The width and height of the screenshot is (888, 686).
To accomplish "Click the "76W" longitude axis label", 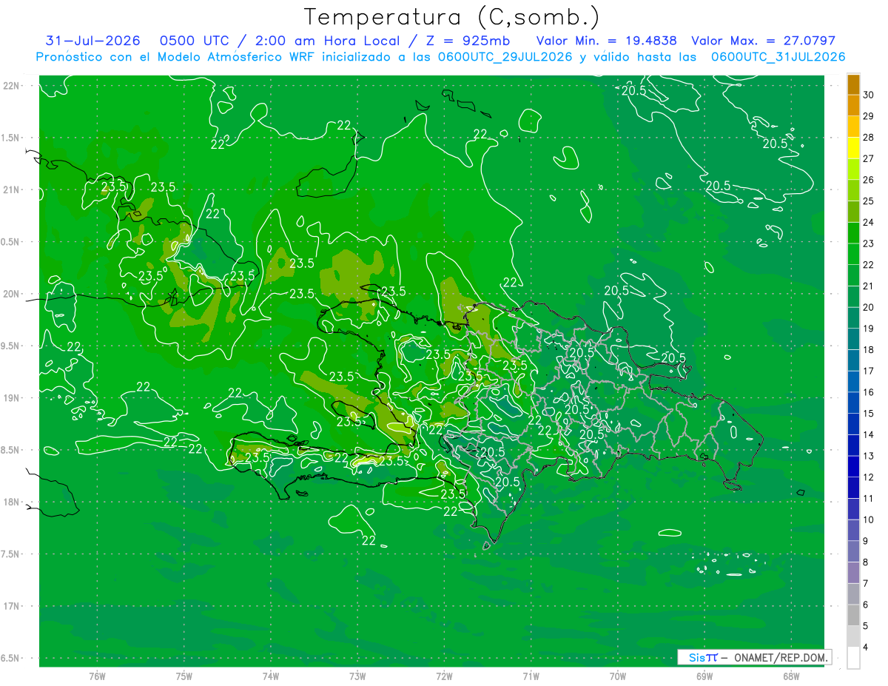I will tap(97, 676).
